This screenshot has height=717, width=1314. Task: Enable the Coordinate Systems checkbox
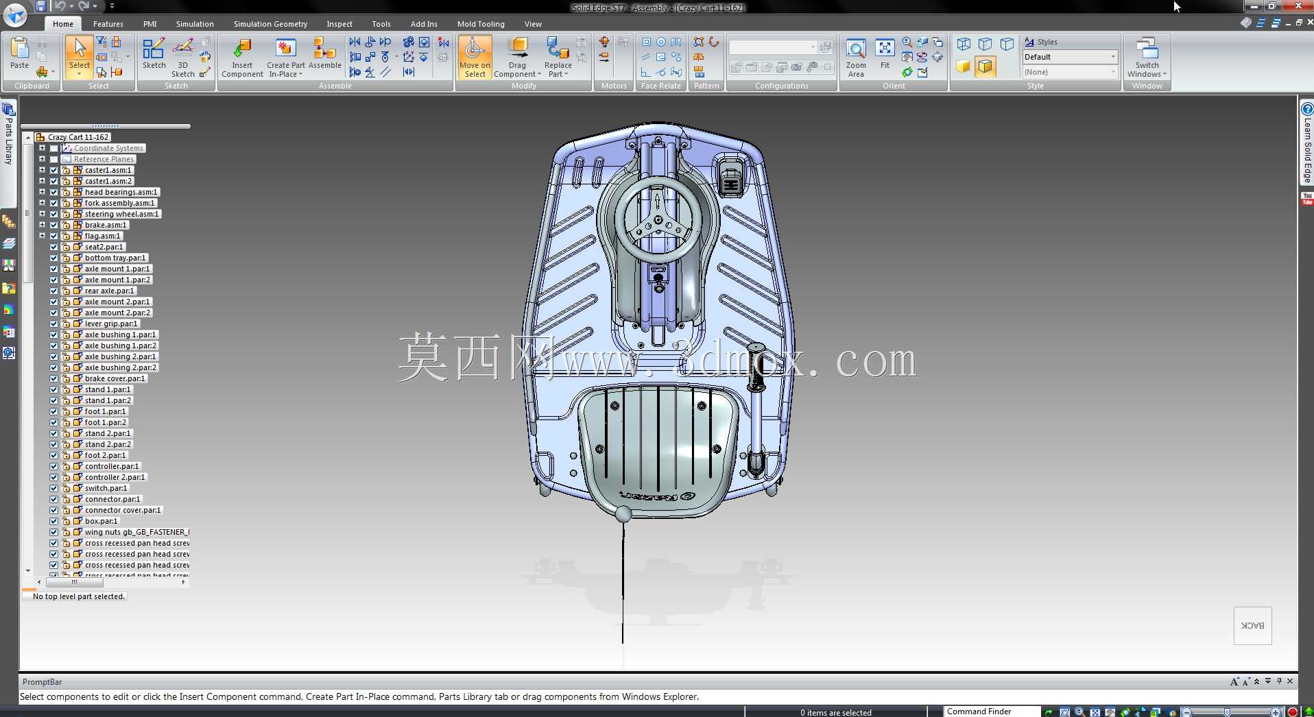[x=53, y=148]
